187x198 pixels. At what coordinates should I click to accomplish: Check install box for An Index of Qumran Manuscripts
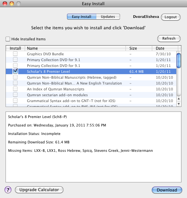click(15, 89)
